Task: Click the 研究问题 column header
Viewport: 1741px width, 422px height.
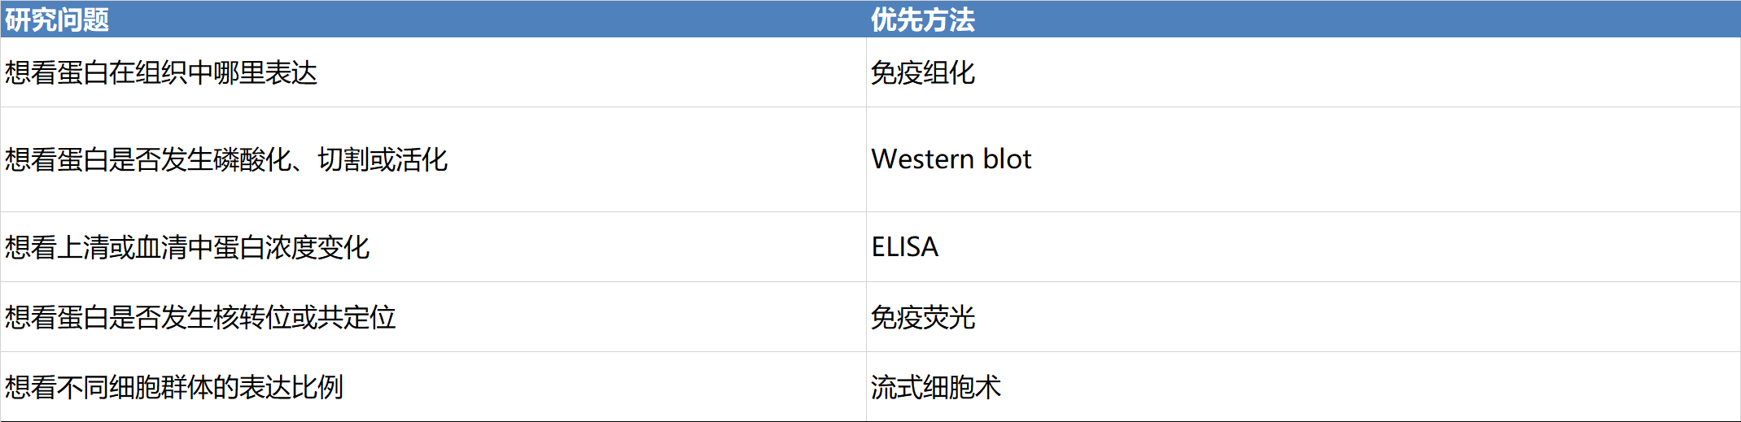Action: pyautogui.click(x=57, y=20)
